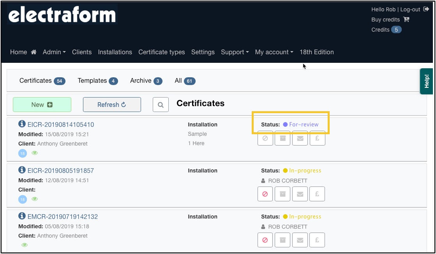This screenshot has width=436, height=254.
Task: Click red cancel icon for EICR-20190805191857
Action: pyautogui.click(x=265, y=194)
